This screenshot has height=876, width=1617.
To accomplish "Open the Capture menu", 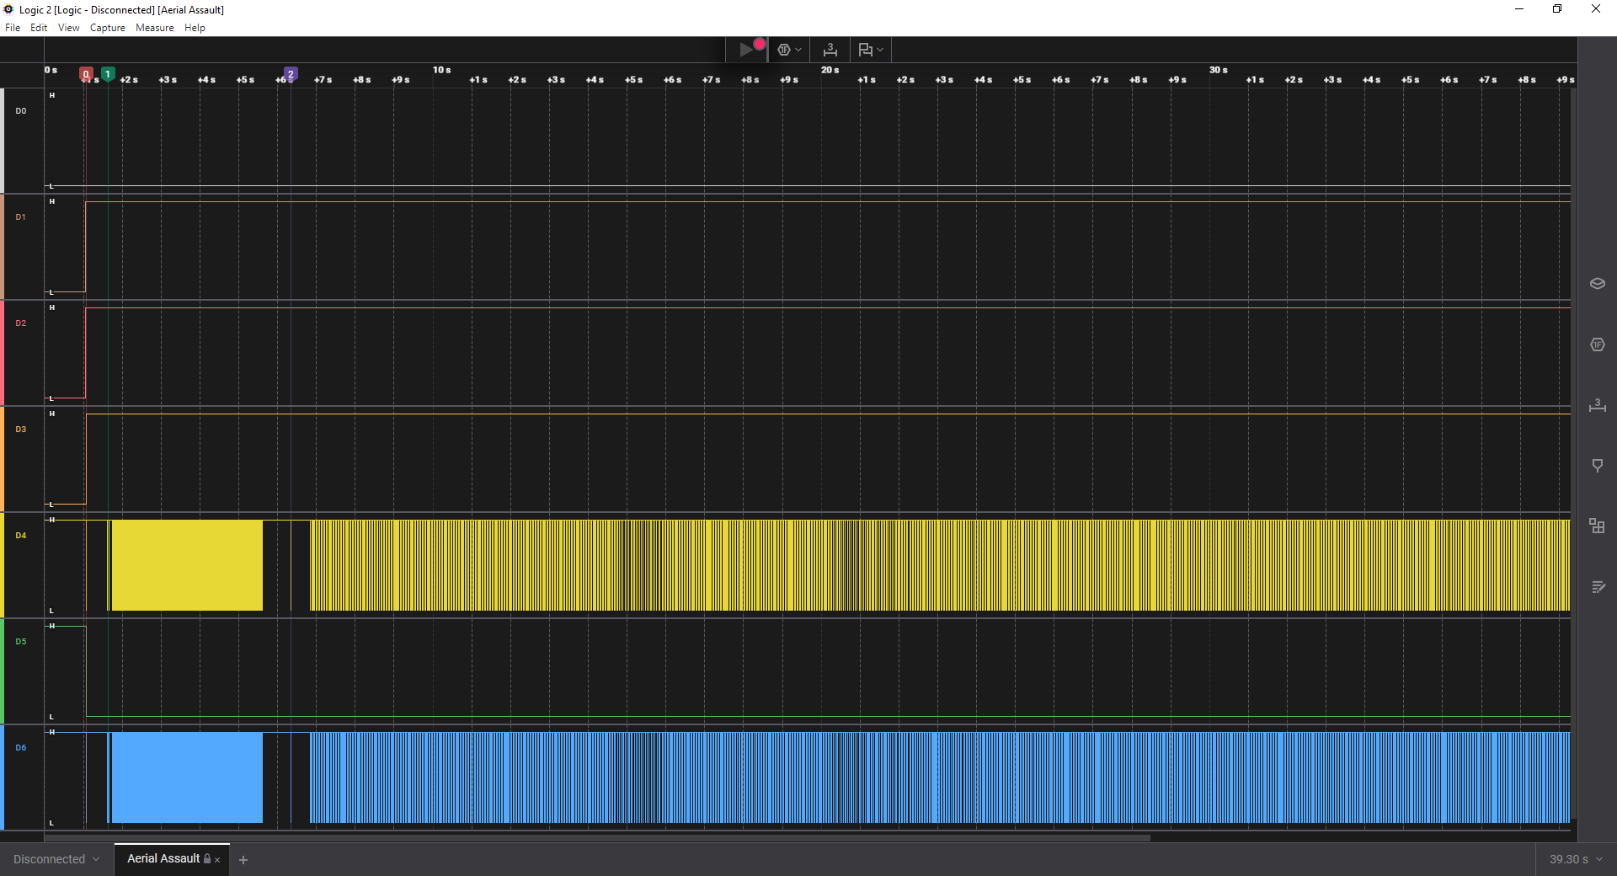I will click(107, 28).
